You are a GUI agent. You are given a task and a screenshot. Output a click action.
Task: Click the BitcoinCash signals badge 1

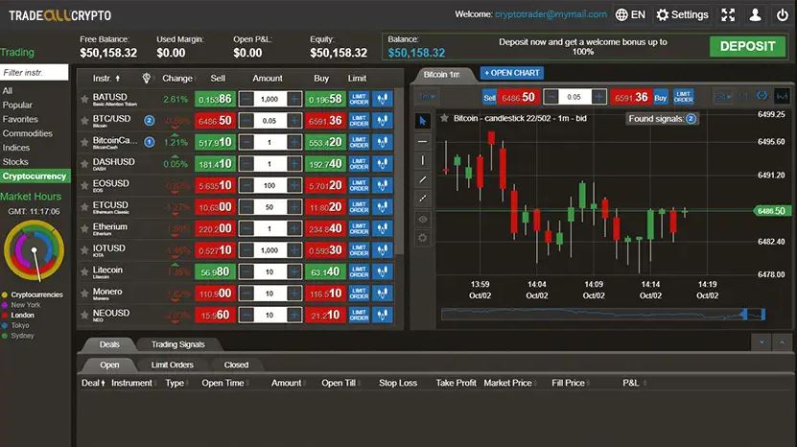149,142
